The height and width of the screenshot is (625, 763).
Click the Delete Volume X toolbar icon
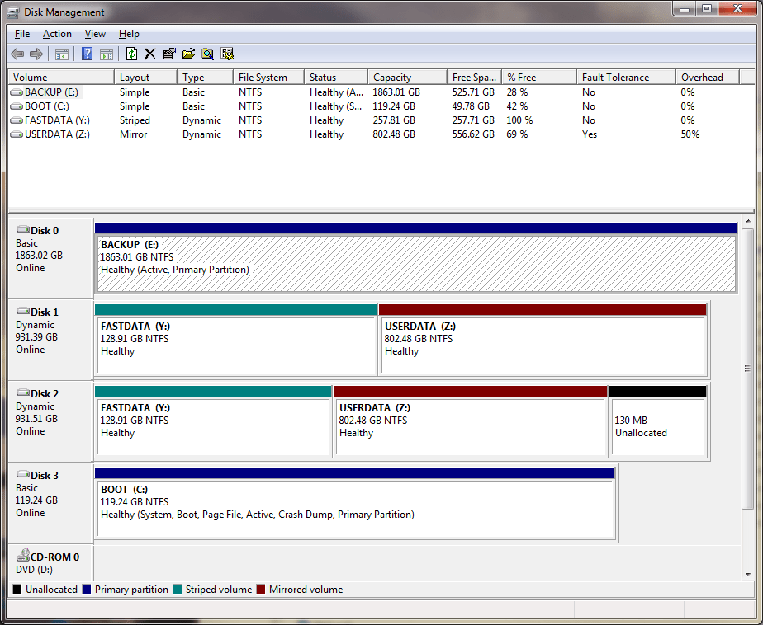coord(150,54)
